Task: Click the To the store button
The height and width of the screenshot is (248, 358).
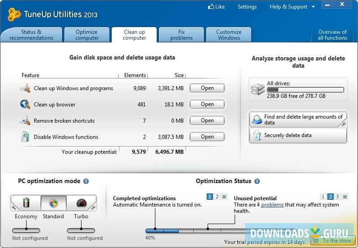Action: (x=333, y=240)
